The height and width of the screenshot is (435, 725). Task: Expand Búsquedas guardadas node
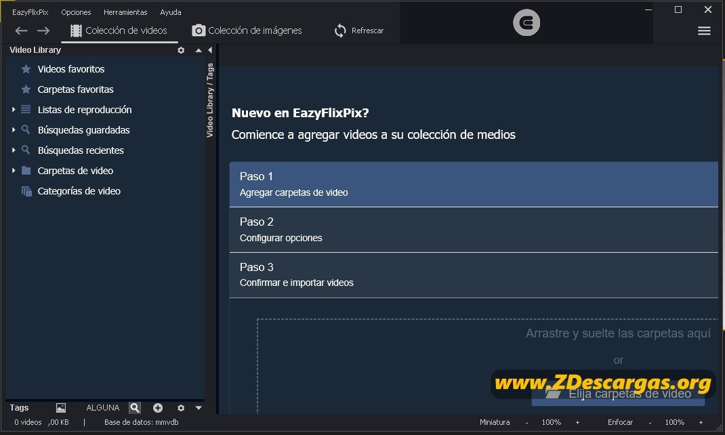(14, 130)
